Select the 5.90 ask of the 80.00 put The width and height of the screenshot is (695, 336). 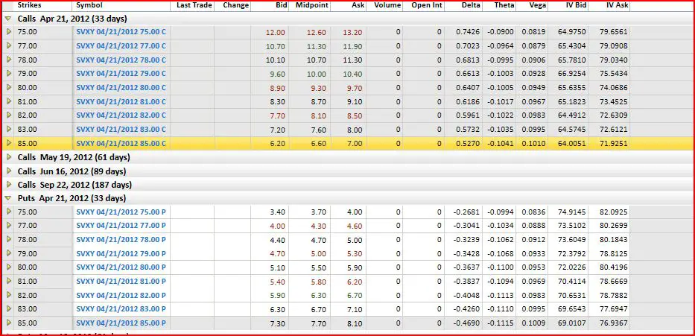(x=355, y=267)
